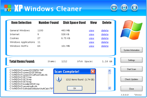Click the file list scroll down arrow
Image resolution: width=147 pixels, height=98 pixels.
pos(109,88)
